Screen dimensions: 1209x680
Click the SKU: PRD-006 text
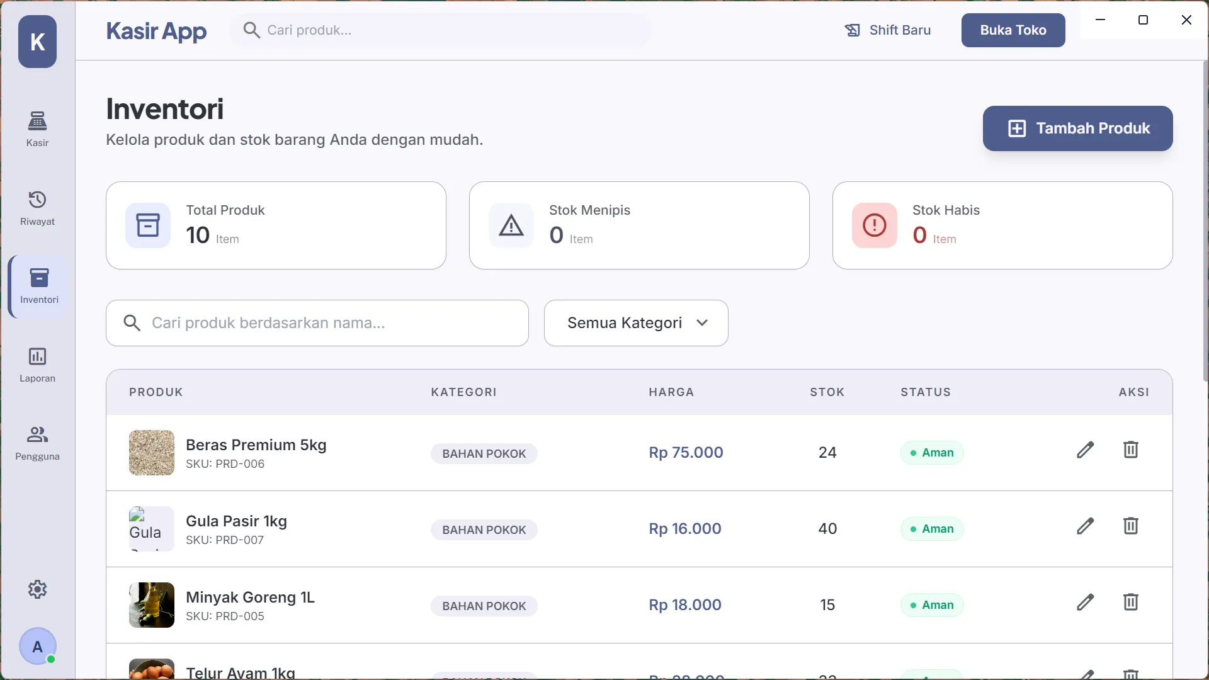coord(225,464)
